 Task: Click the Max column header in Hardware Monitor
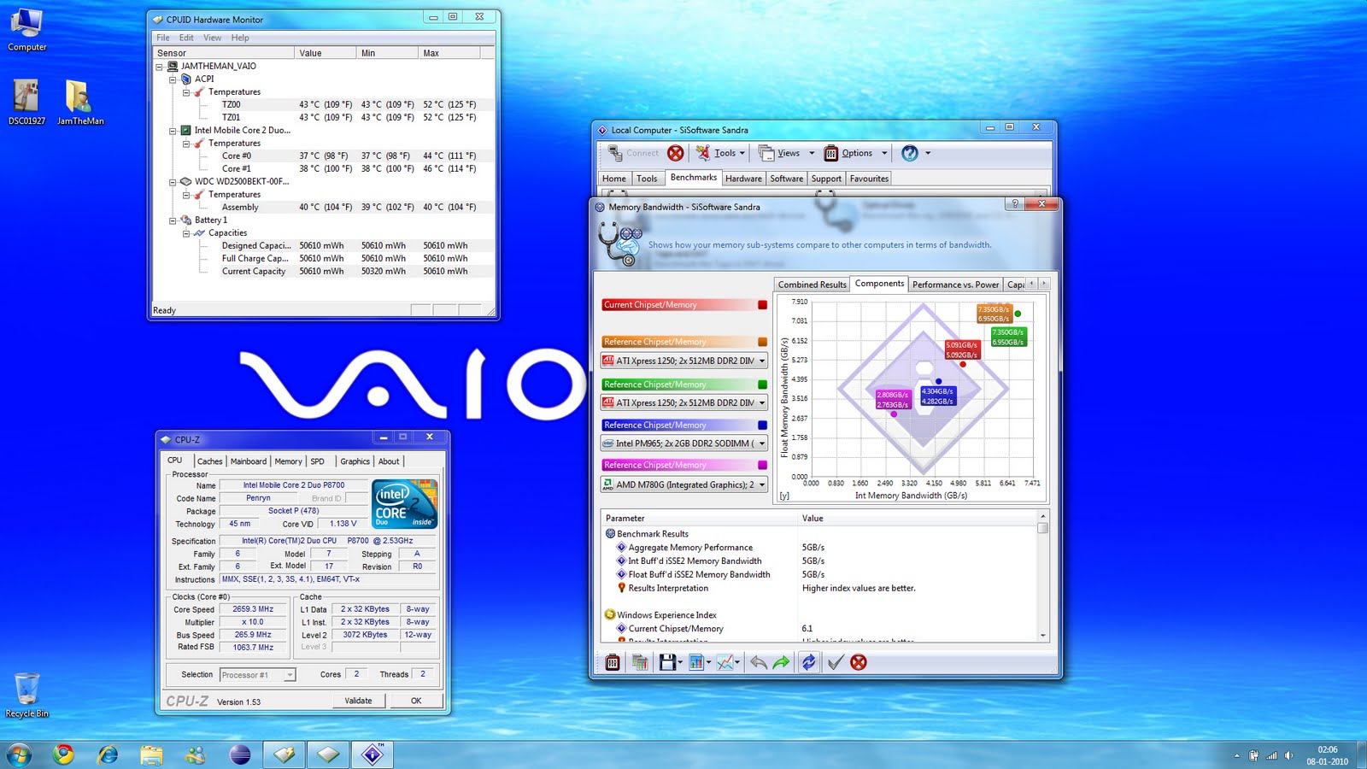click(449, 53)
